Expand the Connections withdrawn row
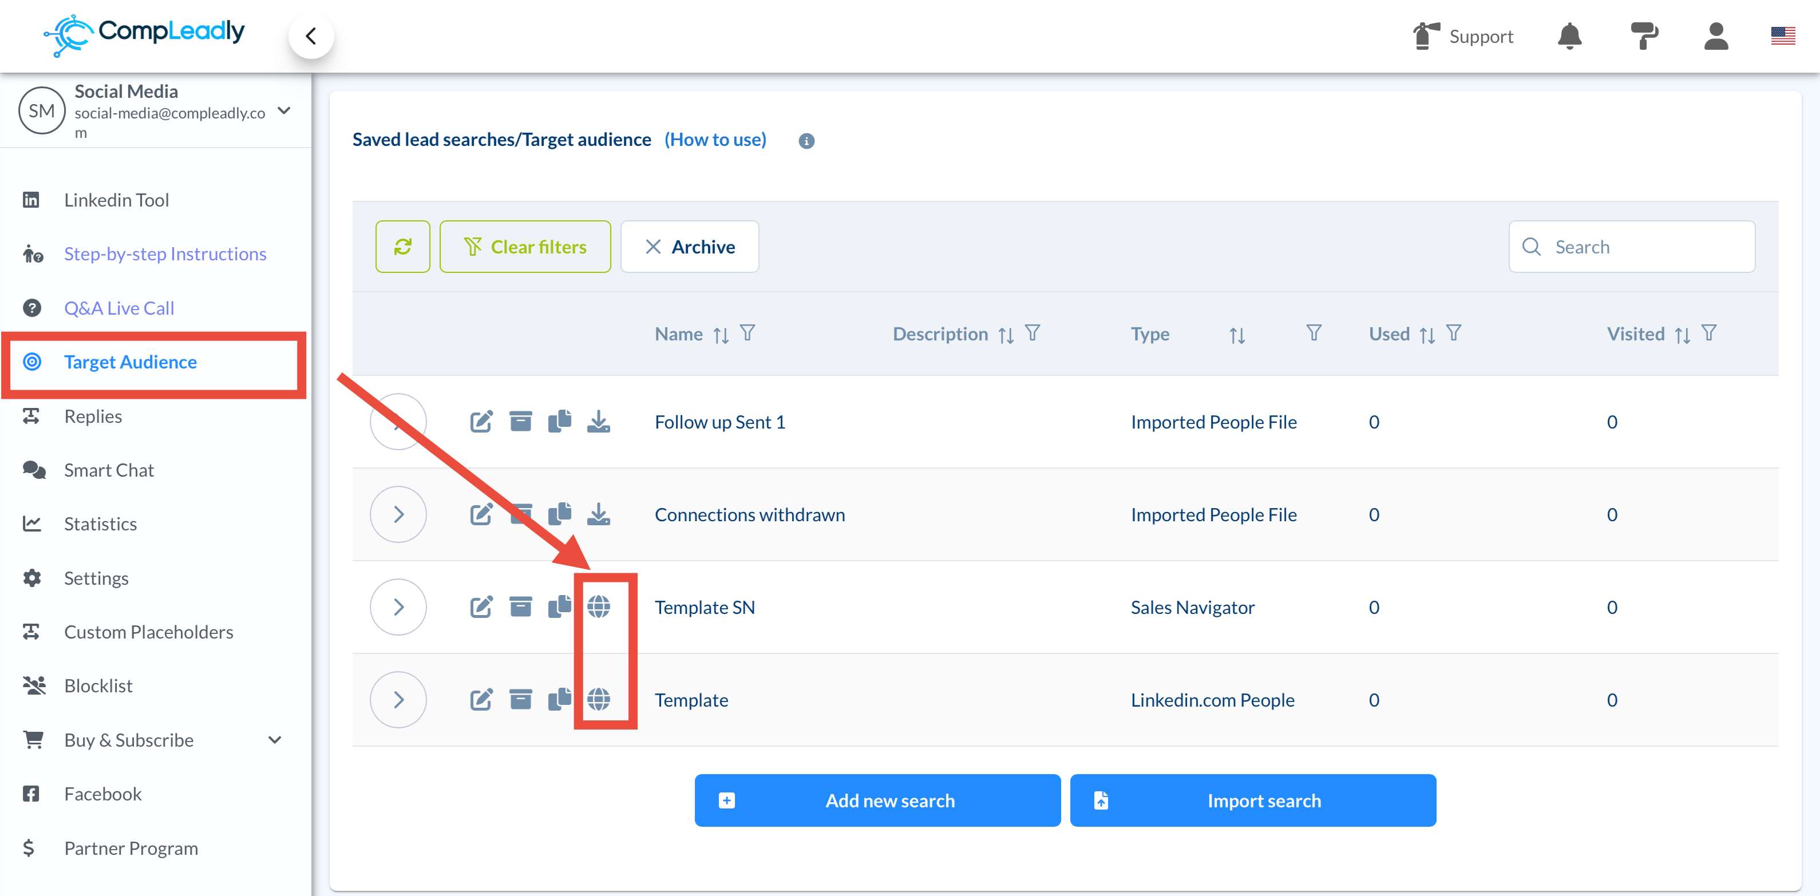The height and width of the screenshot is (896, 1820). coord(398,514)
